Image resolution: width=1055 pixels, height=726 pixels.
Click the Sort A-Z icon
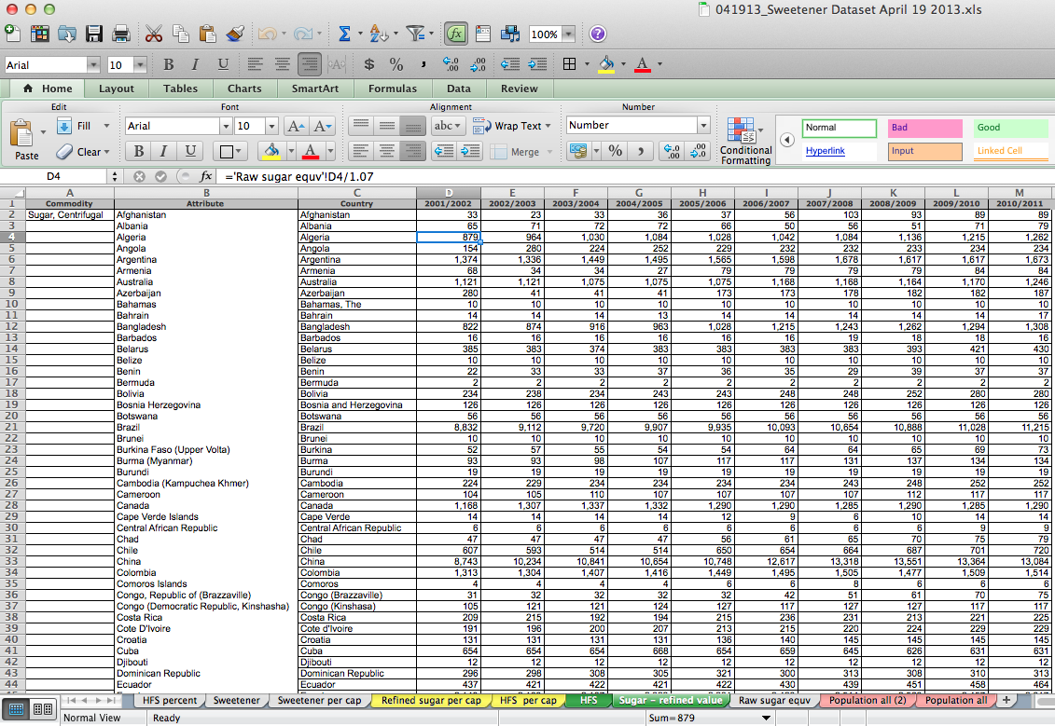click(378, 33)
